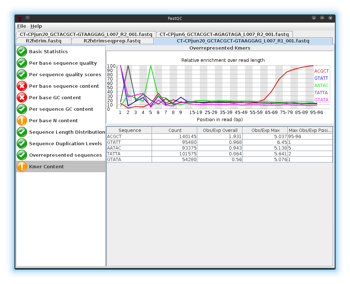Viewport: 350px width, 284px height.
Task: Select CT-CPjun20 GTAAGGAG R1_001.fastq tab
Action: (243, 41)
